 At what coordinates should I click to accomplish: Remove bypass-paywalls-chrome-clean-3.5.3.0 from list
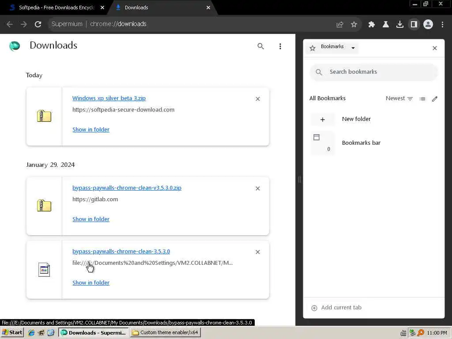click(x=258, y=252)
